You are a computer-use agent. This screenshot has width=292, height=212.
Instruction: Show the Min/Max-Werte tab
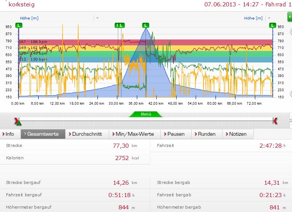(x=135, y=134)
